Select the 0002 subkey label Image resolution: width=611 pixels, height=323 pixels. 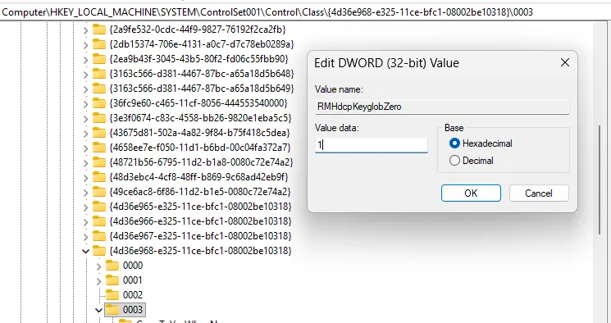[x=133, y=295]
